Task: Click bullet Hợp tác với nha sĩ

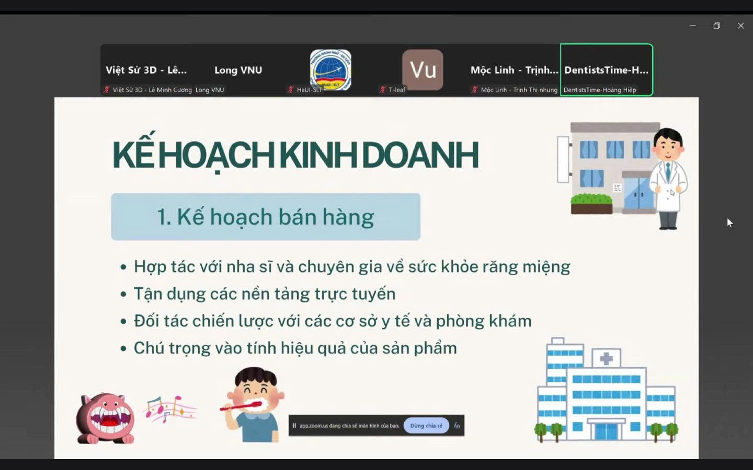Action: click(x=352, y=267)
